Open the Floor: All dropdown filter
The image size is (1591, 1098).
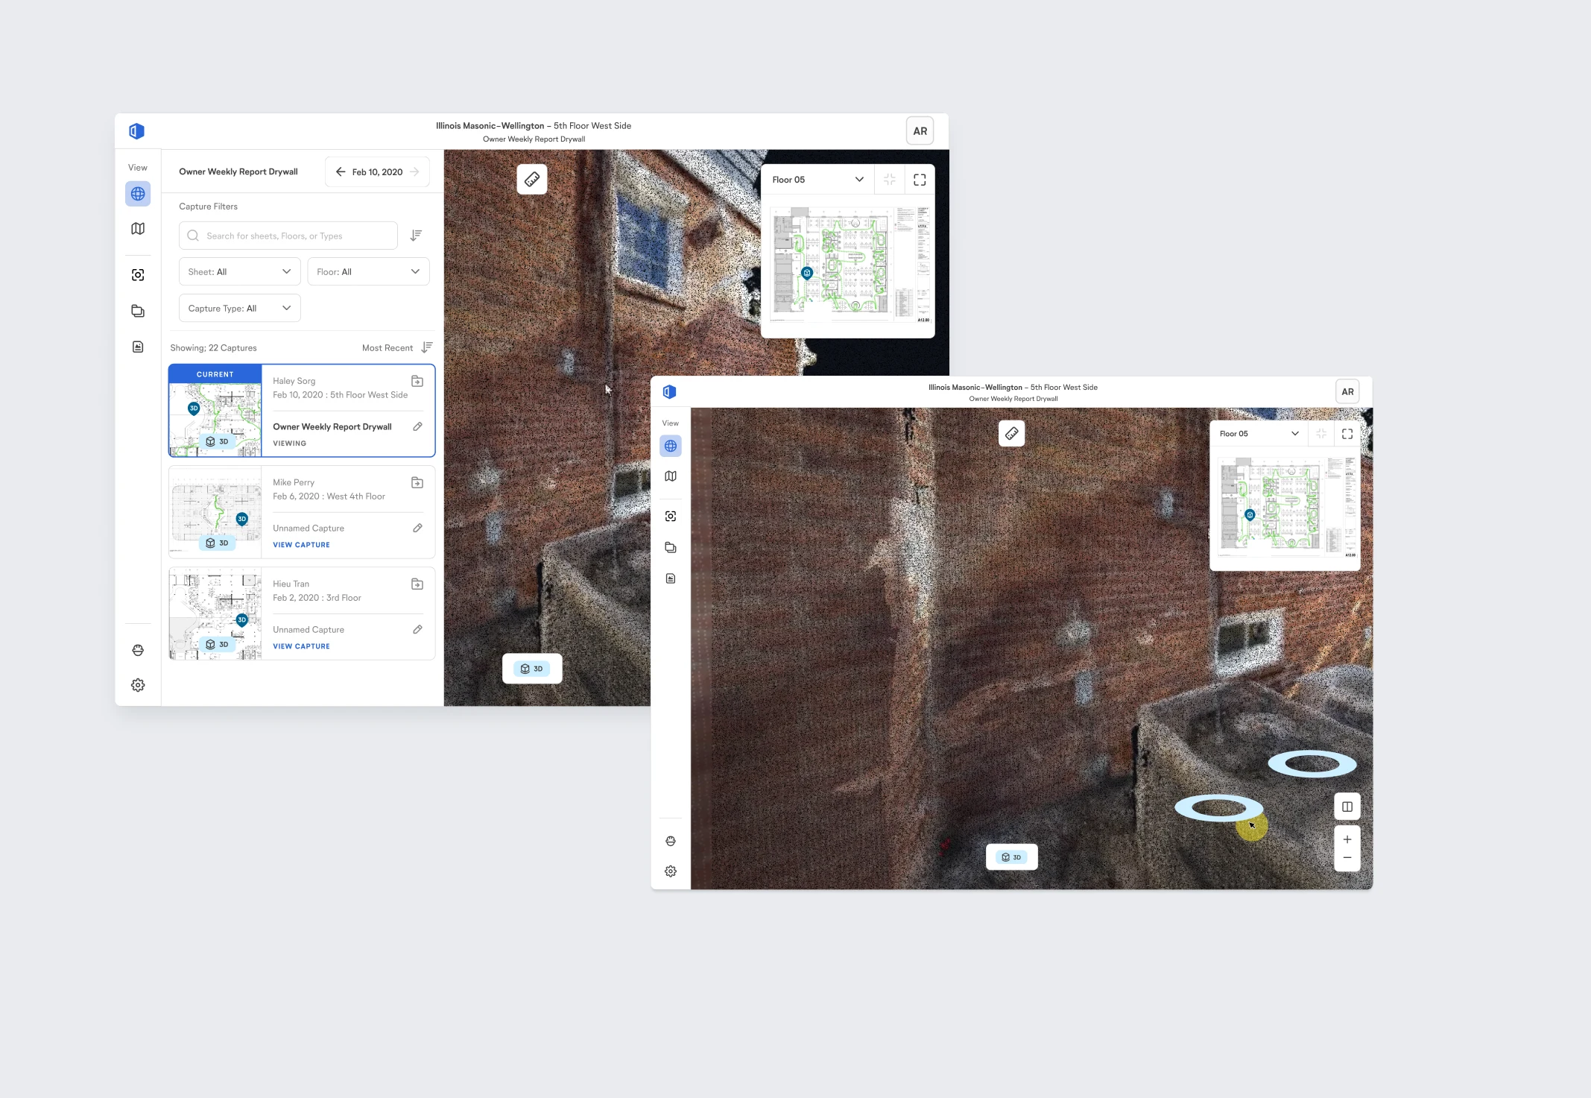point(368,272)
